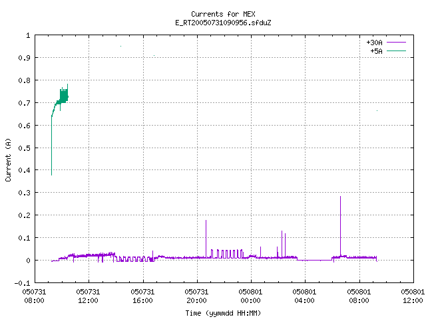
Task: Click the 'Current (A)' y-axis label
Action: pos(8,159)
